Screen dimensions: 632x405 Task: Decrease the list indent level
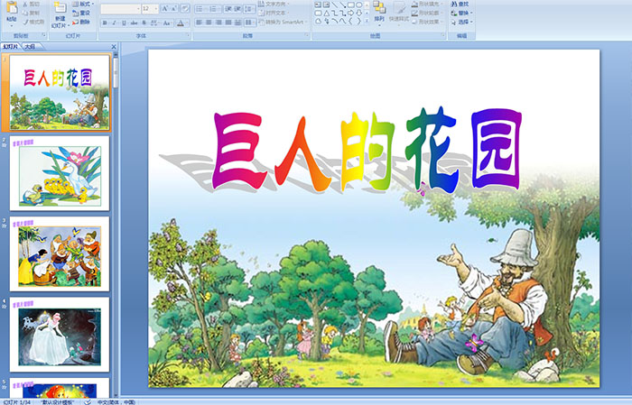pyautogui.click(x=228, y=9)
